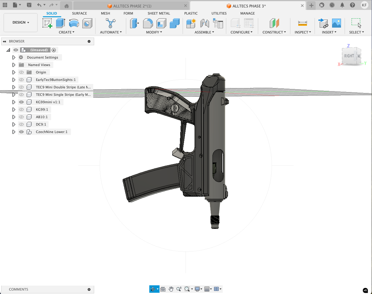Select the Look At tool
The width and height of the screenshot is (372, 294).
(x=163, y=289)
